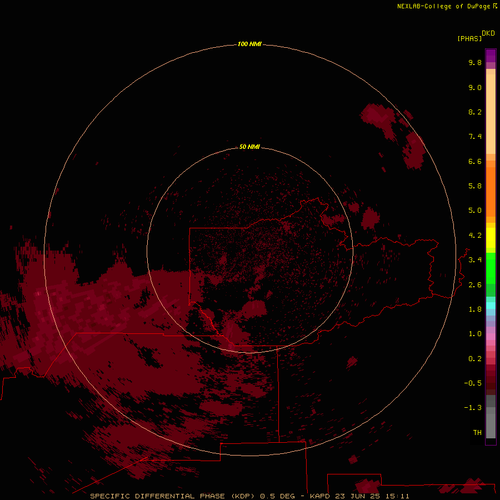Click the '23 JUN 25' date text

[x=357, y=496]
